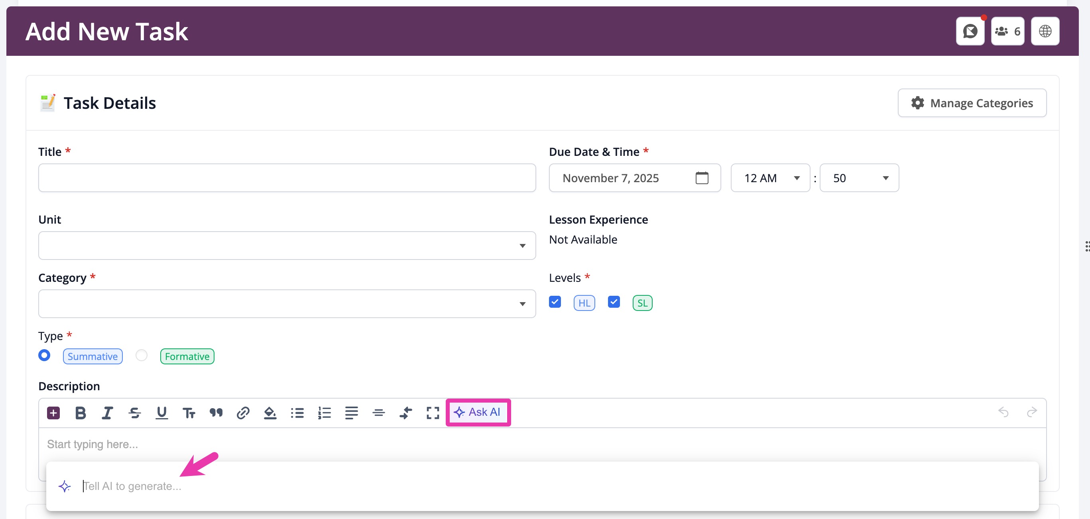Click the Manage Categories button
1090x519 pixels.
click(972, 103)
